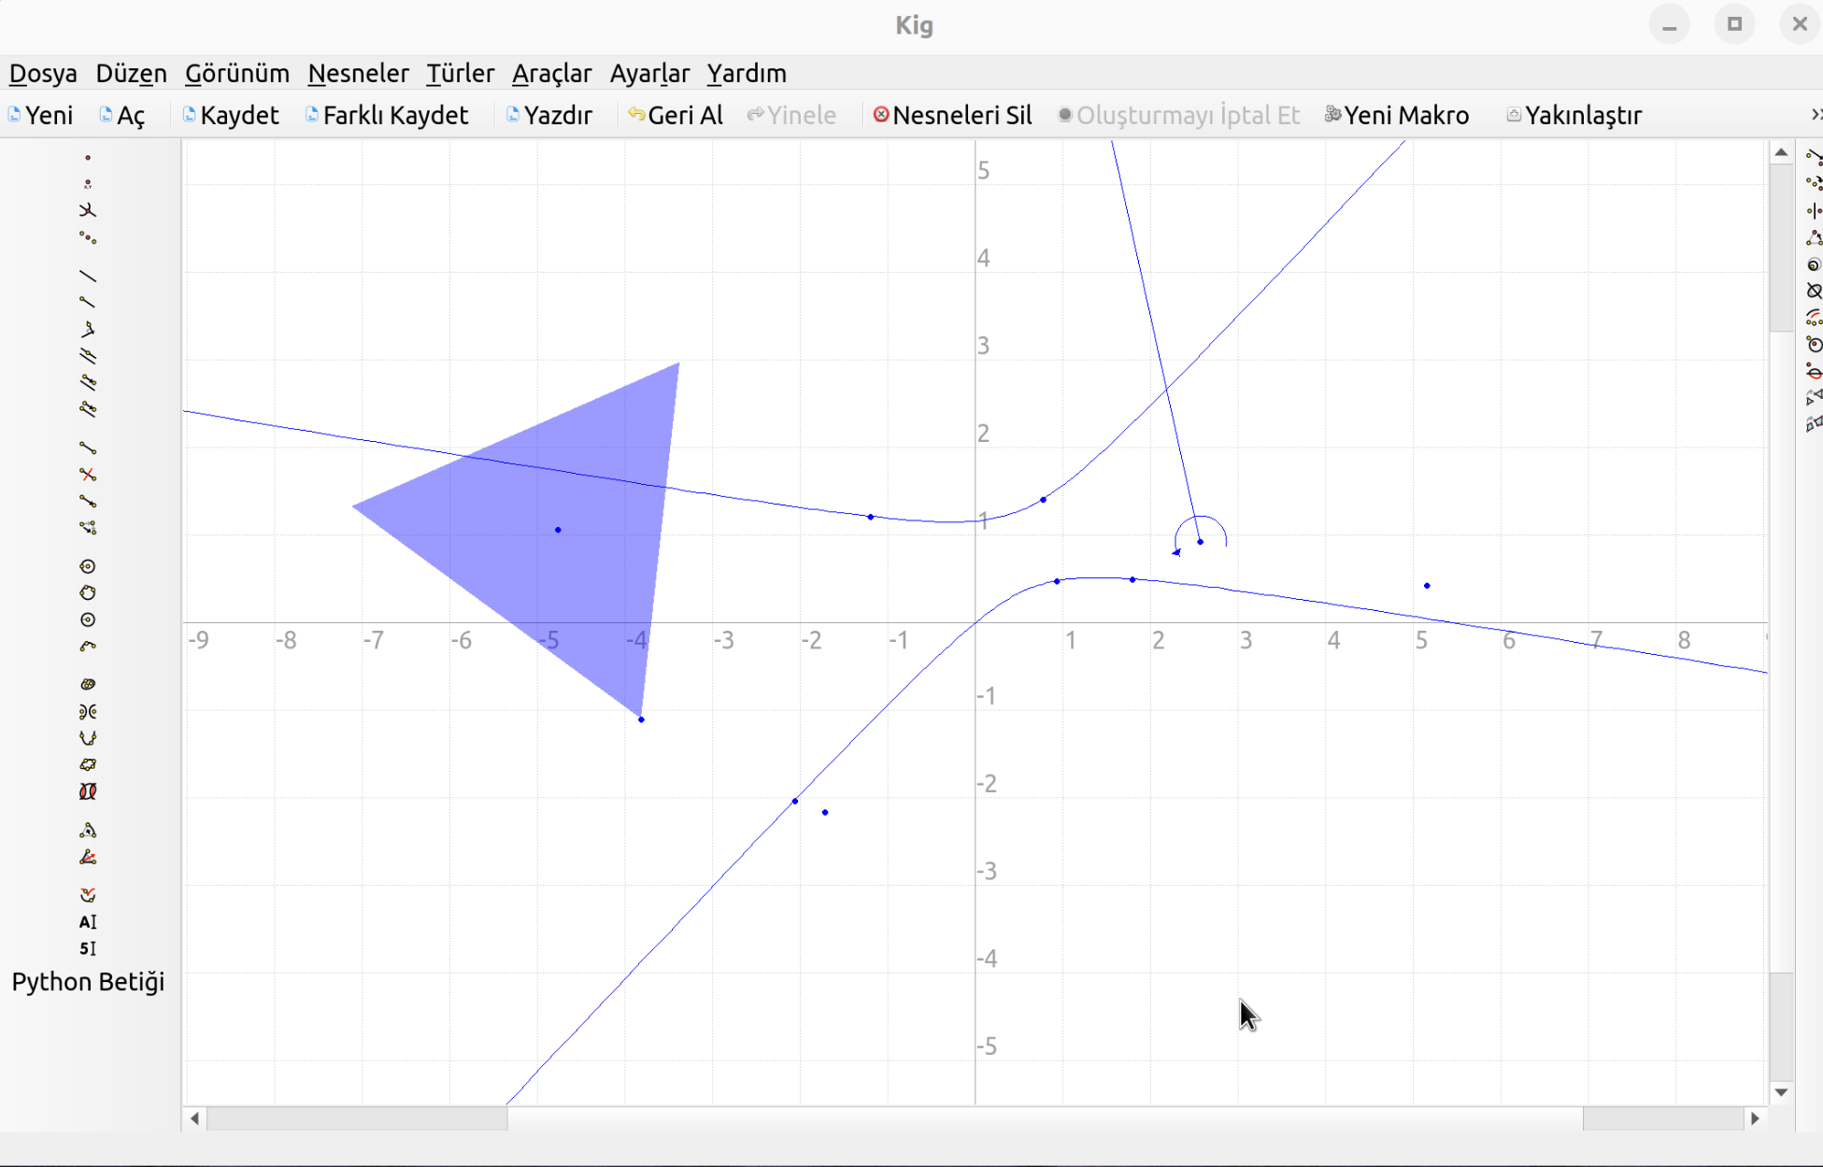Select the hyperbola by foci tool
Image resolution: width=1823 pixels, height=1167 pixels.
[x=88, y=712]
